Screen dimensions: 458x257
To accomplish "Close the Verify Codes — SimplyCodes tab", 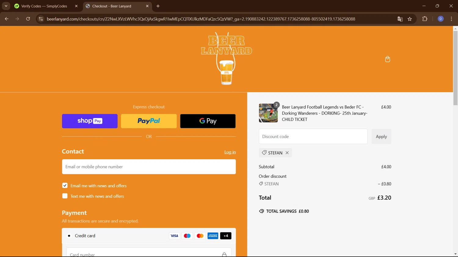I will pos(76,6).
